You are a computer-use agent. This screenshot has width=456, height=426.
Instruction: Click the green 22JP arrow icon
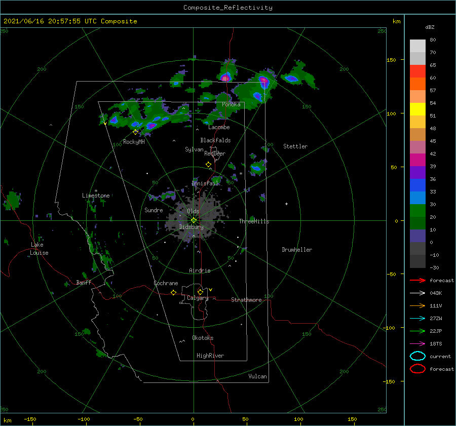(417, 331)
